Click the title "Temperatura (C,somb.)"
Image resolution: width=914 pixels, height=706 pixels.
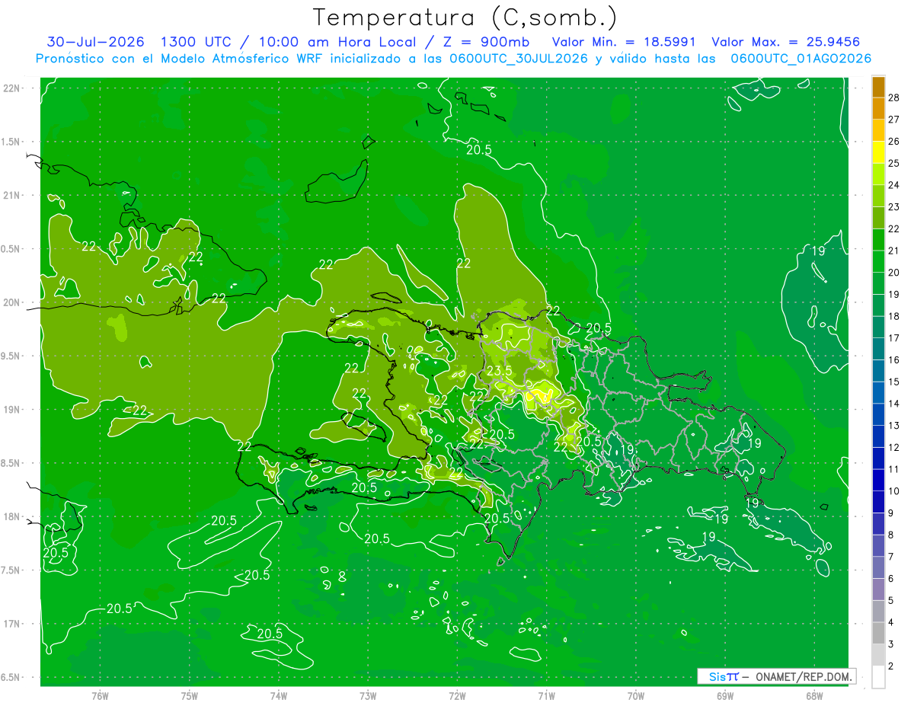tap(465, 18)
